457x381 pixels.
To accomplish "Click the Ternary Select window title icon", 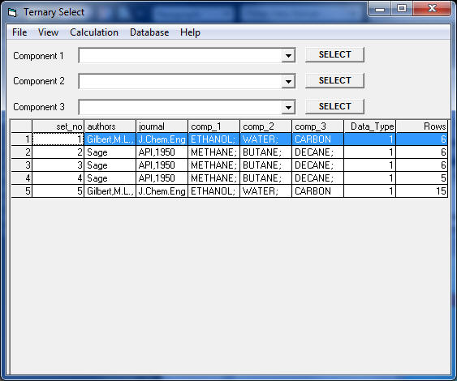I will (x=12, y=12).
